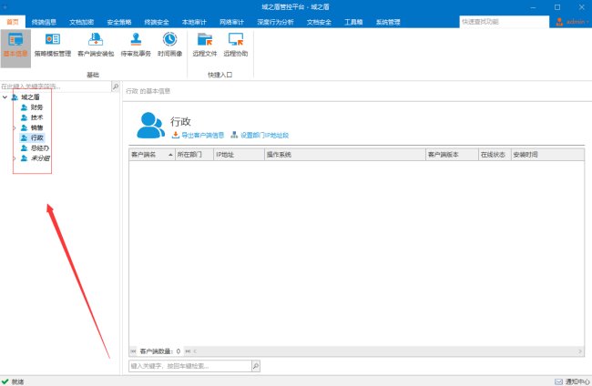Click the table horizontal scrollbar right arrow
Image resolution: width=592 pixels, height=386 pixels.
coord(580,351)
